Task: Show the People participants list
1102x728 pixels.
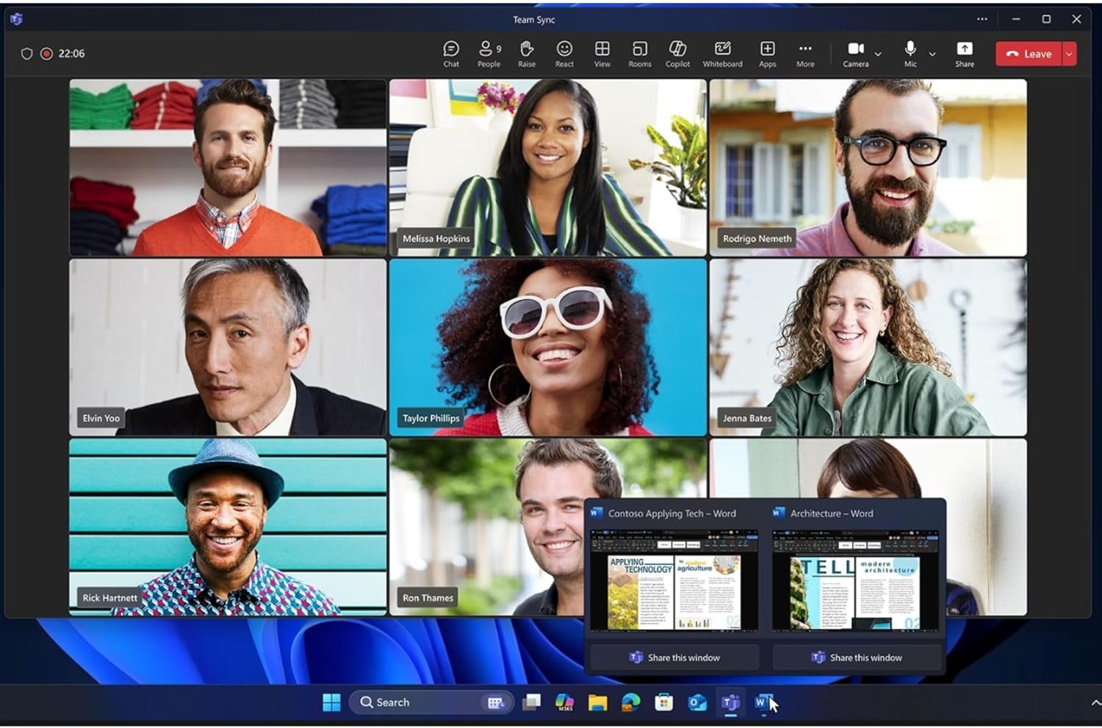Action: (x=489, y=54)
